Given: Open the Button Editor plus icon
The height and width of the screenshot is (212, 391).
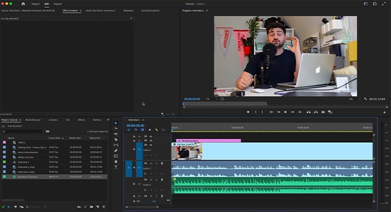Looking at the screenshot, I should click(384, 112).
